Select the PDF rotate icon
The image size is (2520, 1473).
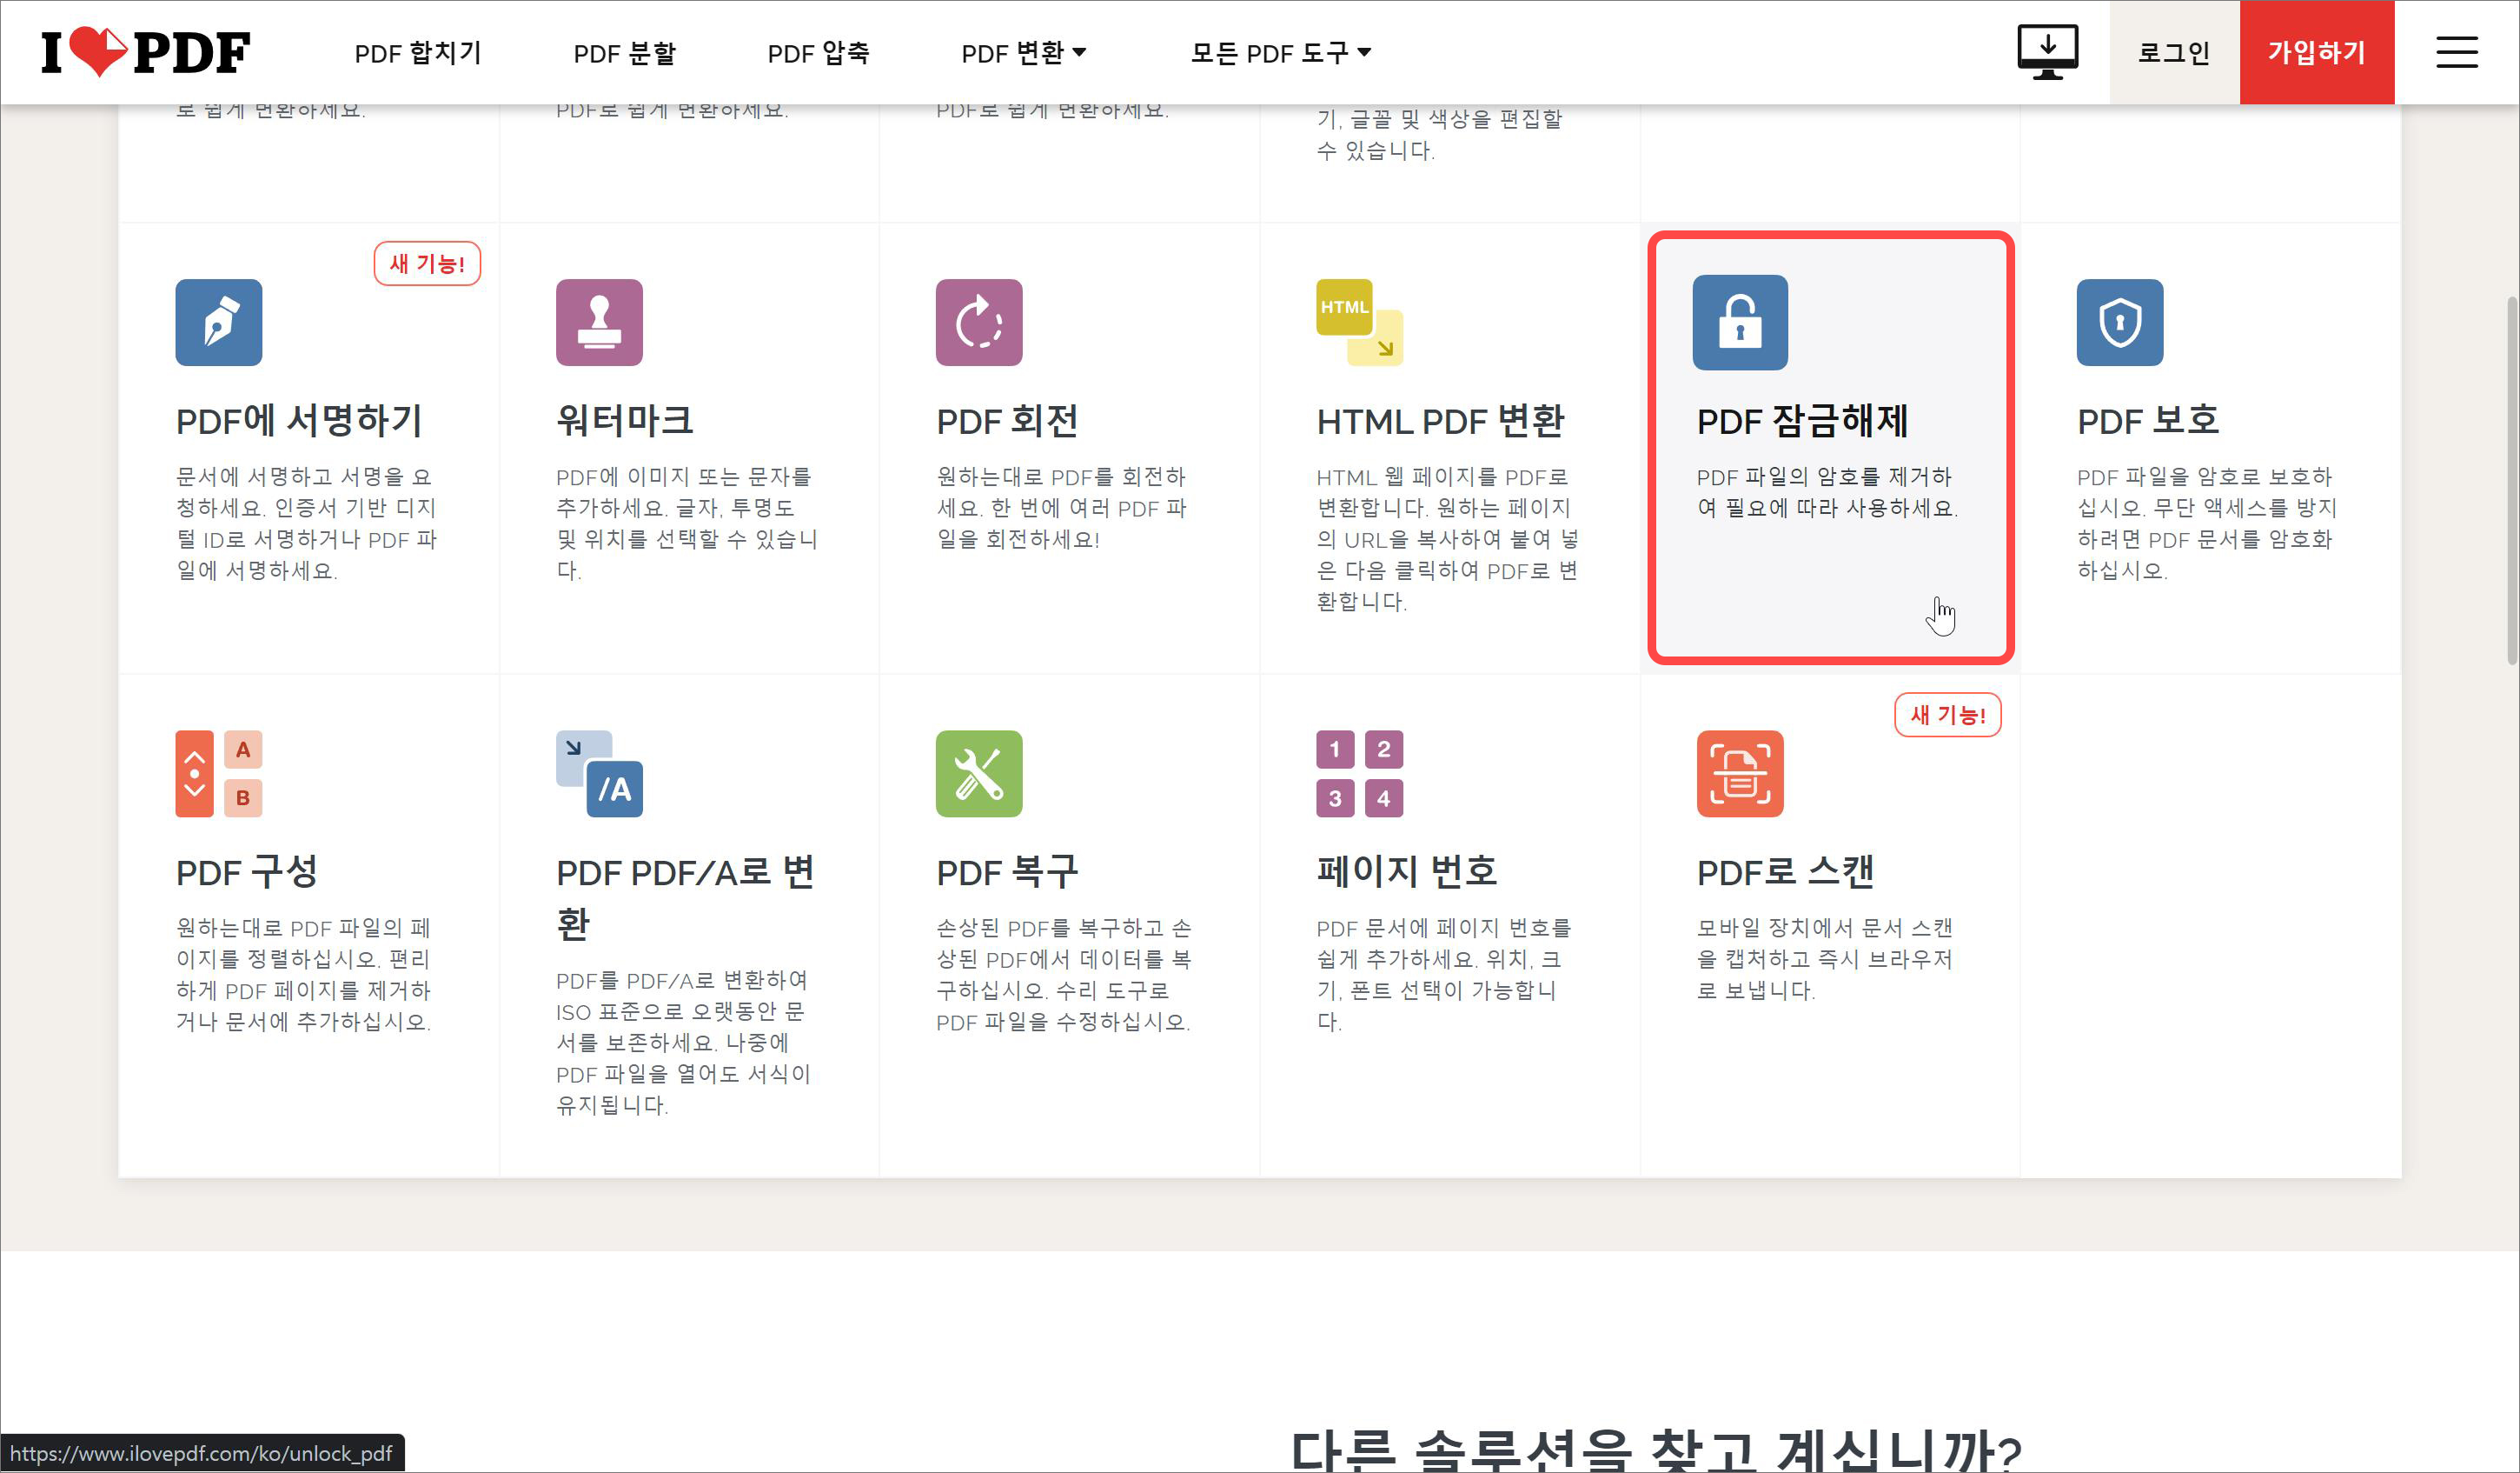click(979, 323)
